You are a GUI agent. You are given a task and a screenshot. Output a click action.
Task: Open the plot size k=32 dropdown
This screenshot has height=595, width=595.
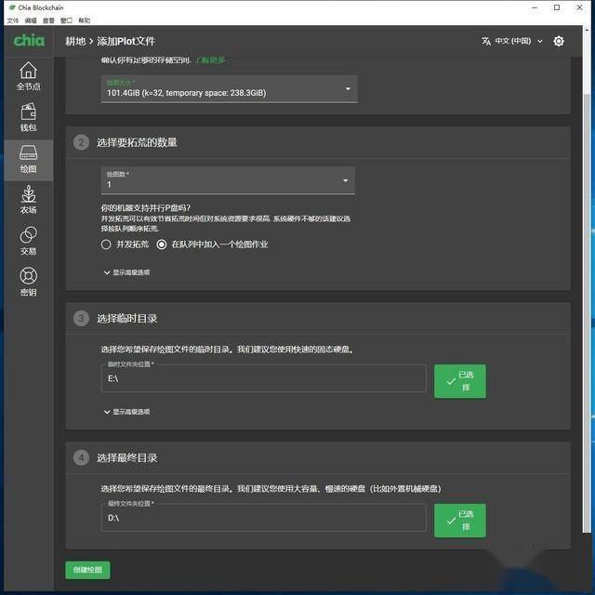230,89
